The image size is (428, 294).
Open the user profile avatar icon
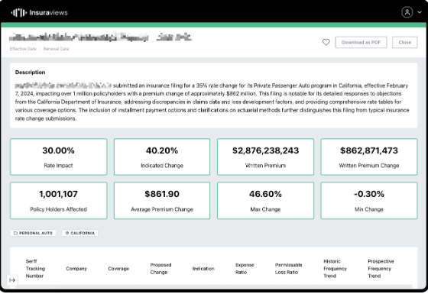click(407, 12)
